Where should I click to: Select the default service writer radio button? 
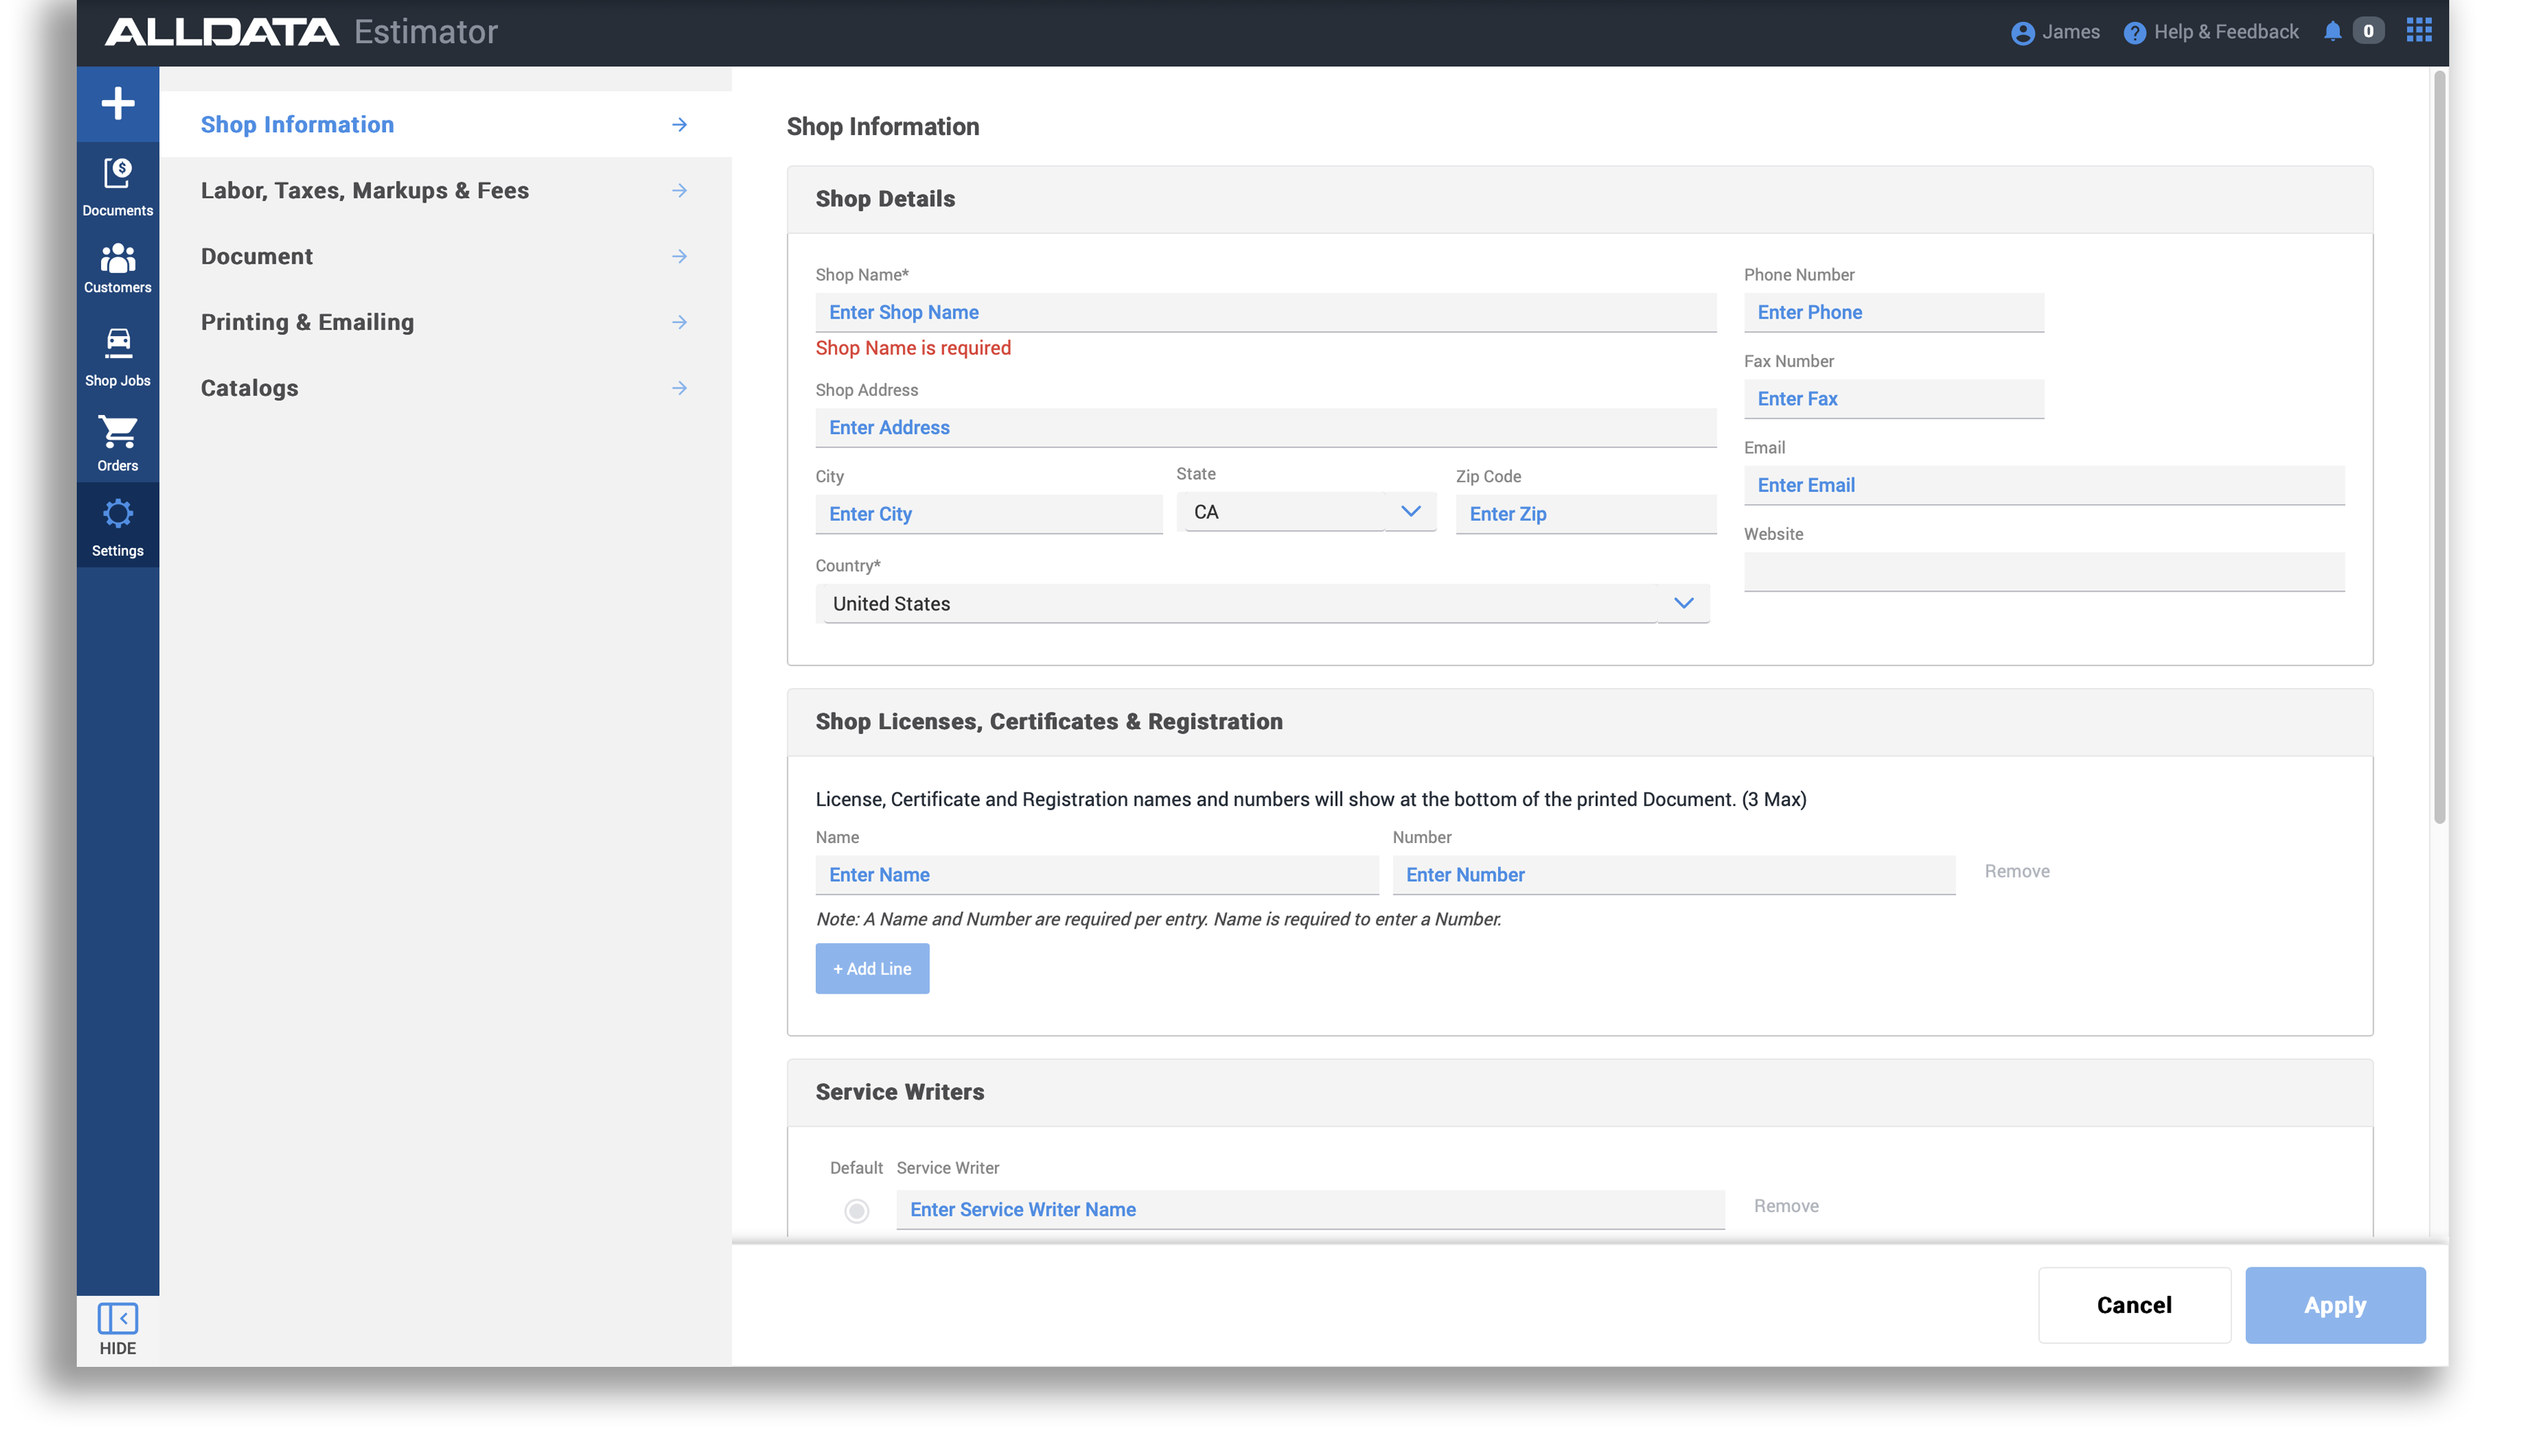855,1210
